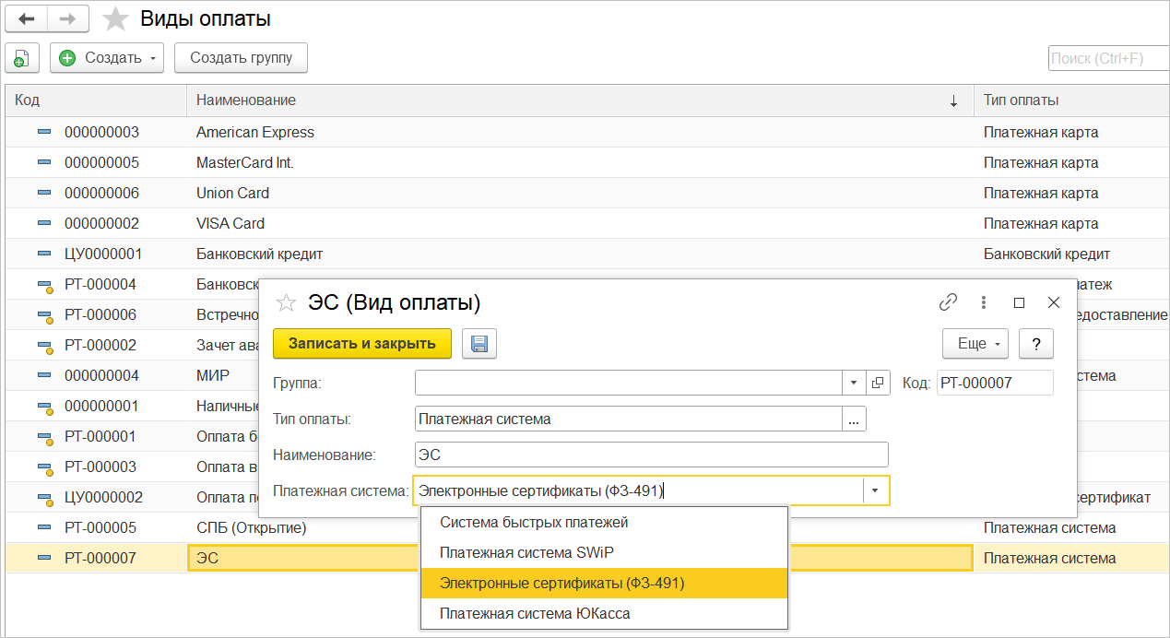Click the Создать группу button
Image resolution: width=1170 pixels, height=638 pixels.
click(241, 58)
